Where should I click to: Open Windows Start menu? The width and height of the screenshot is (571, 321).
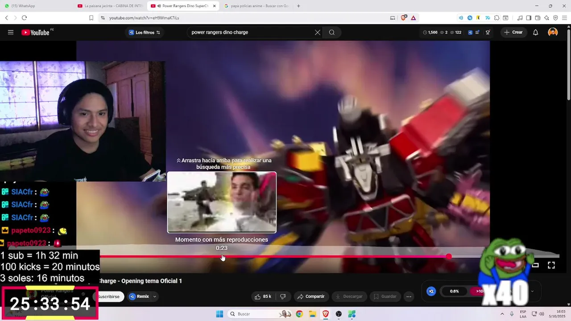click(x=219, y=314)
